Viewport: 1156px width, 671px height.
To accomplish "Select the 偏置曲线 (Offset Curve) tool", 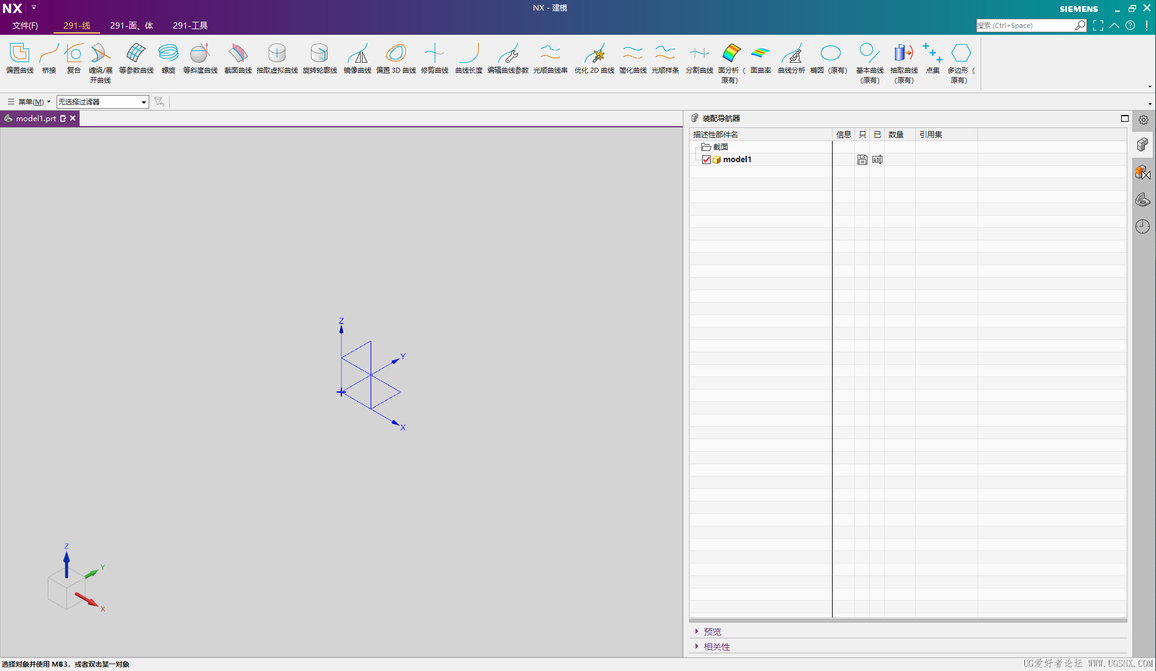I will [x=19, y=58].
